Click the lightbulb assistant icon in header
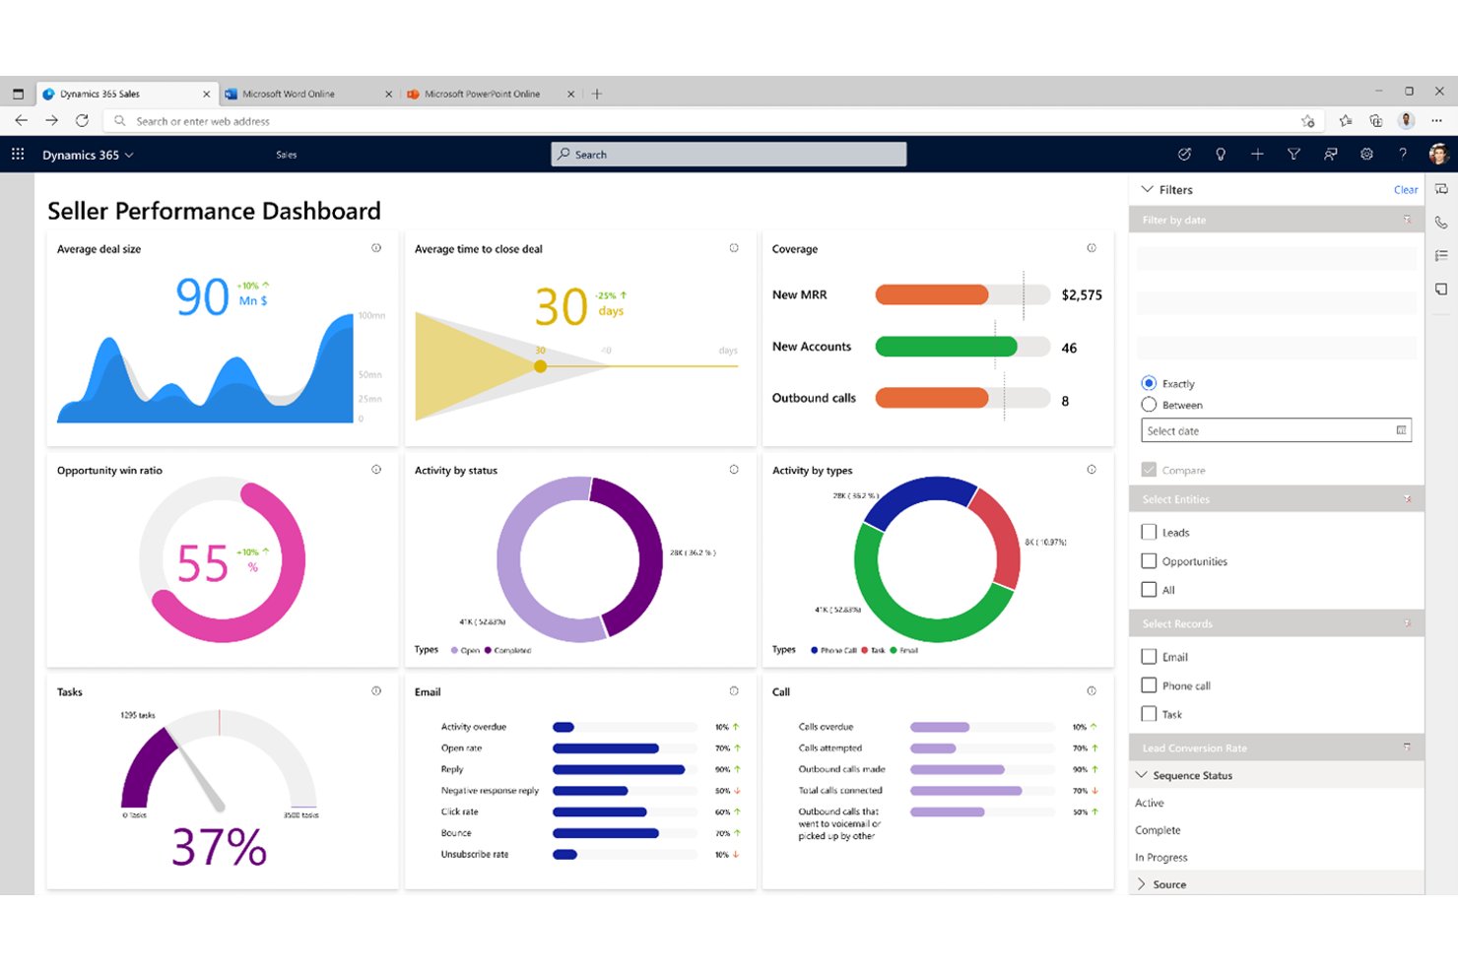 (1221, 155)
